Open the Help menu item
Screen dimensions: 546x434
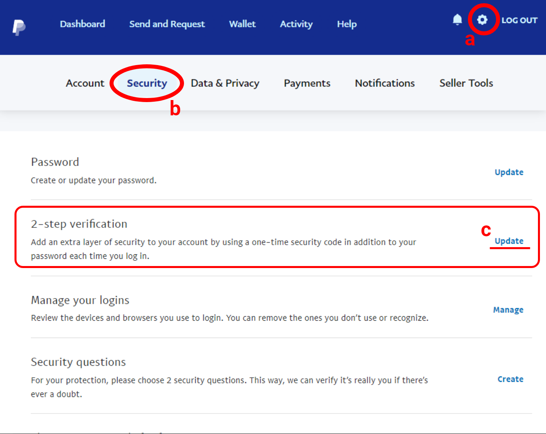tap(347, 24)
